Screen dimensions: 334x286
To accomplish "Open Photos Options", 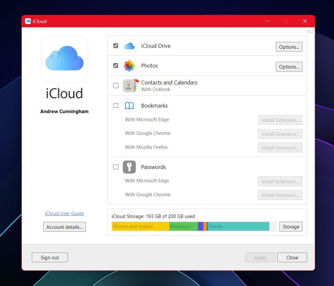I will [289, 67].
